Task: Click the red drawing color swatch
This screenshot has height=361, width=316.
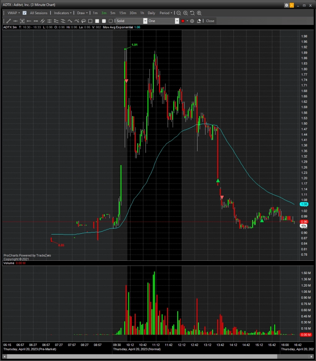Action: [x=183, y=21]
